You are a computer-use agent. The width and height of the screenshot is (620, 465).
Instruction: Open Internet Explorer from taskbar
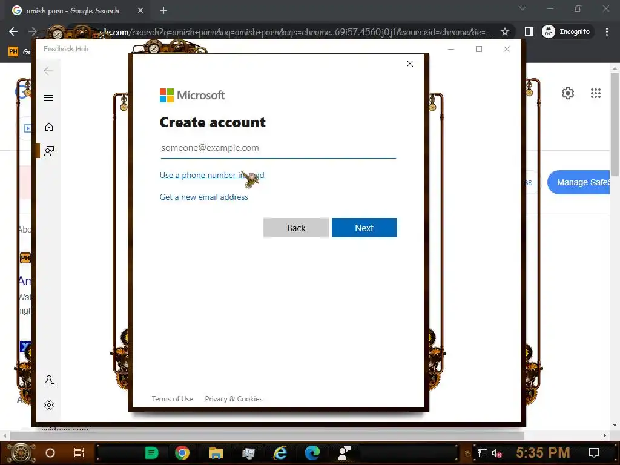pos(280,453)
